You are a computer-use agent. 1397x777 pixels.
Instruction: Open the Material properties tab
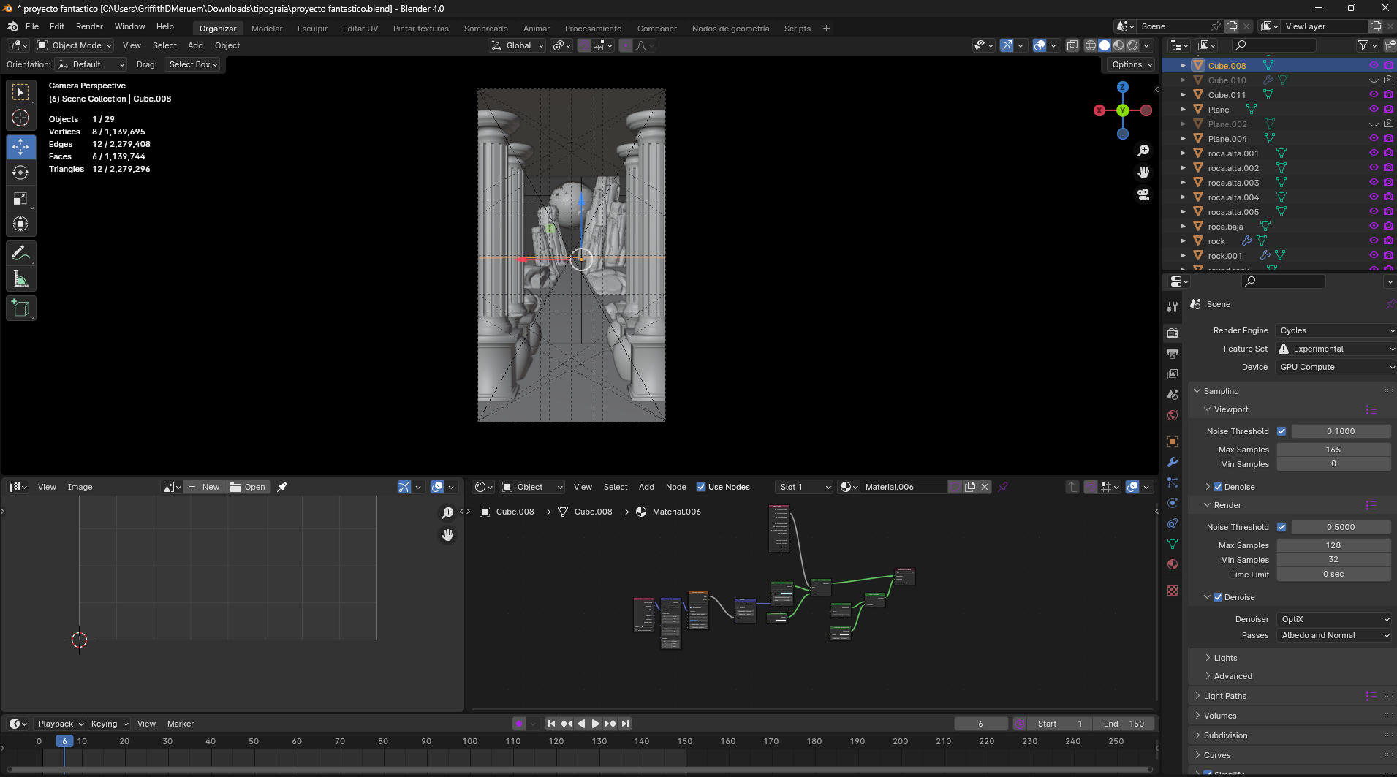[1173, 564]
